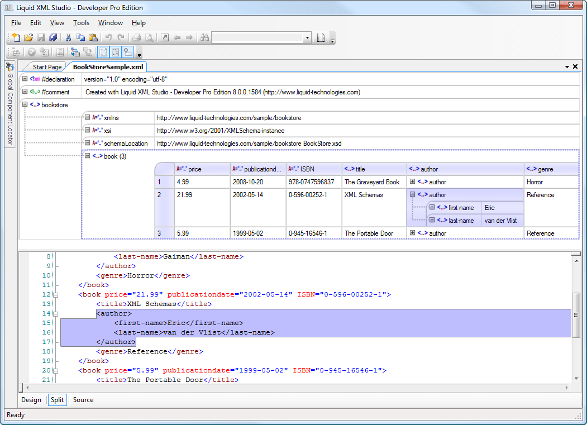
Task: Click the document columns icon after search box
Action: point(321,37)
